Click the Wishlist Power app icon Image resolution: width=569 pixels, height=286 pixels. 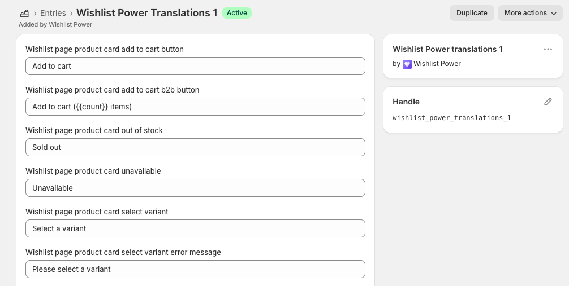(407, 64)
